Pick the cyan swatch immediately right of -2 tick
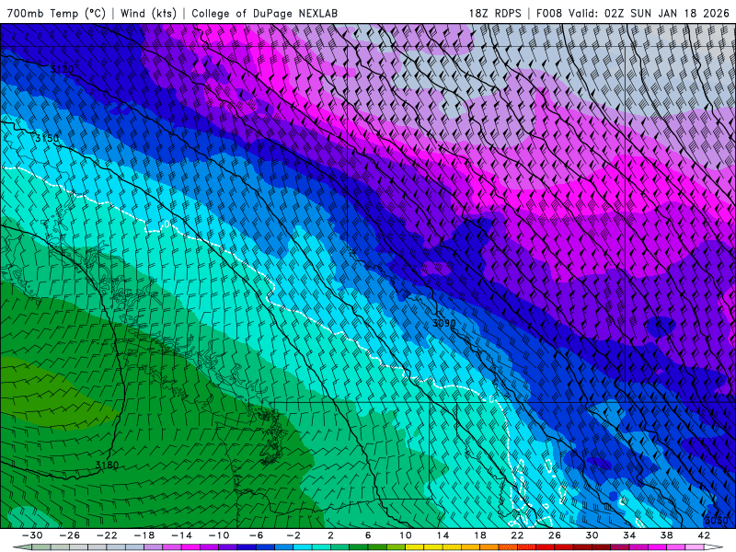The image size is (736, 552). tap(303, 546)
